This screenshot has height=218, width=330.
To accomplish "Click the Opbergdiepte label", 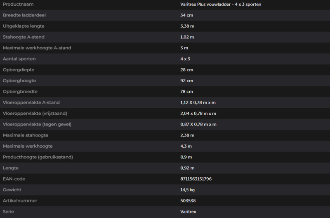I will [19, 70].
